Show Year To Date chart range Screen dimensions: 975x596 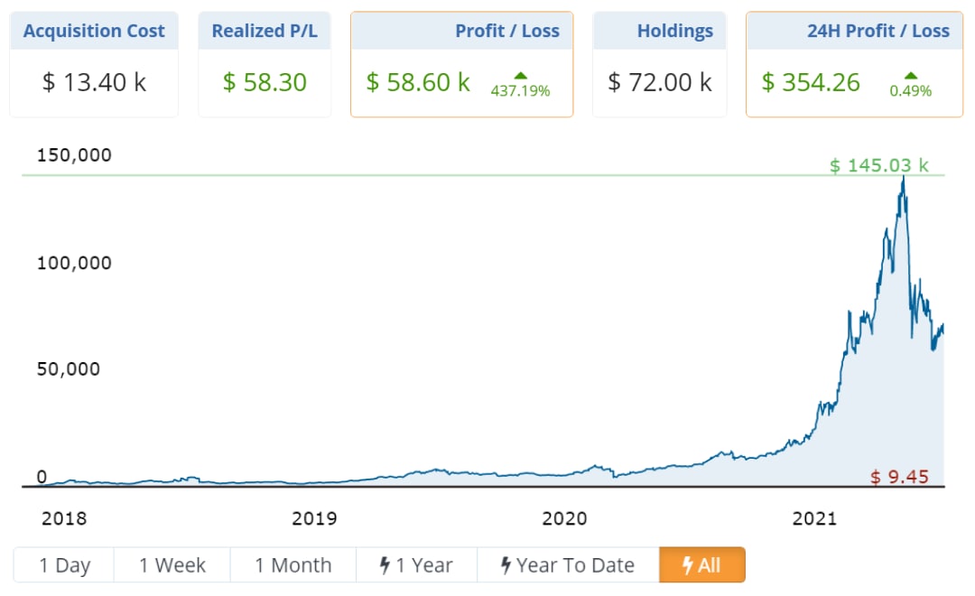tap(568, 565)
